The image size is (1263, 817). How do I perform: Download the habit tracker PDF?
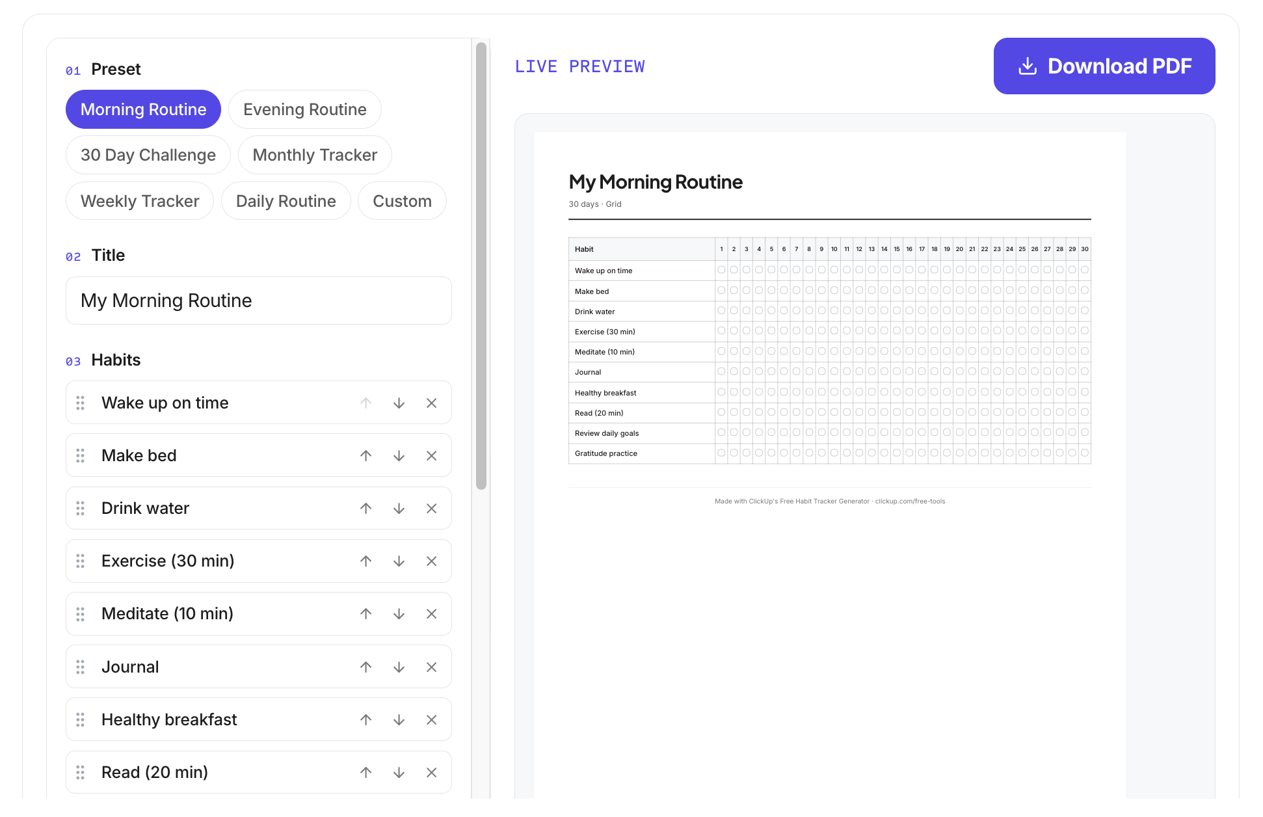(1104, 66)
